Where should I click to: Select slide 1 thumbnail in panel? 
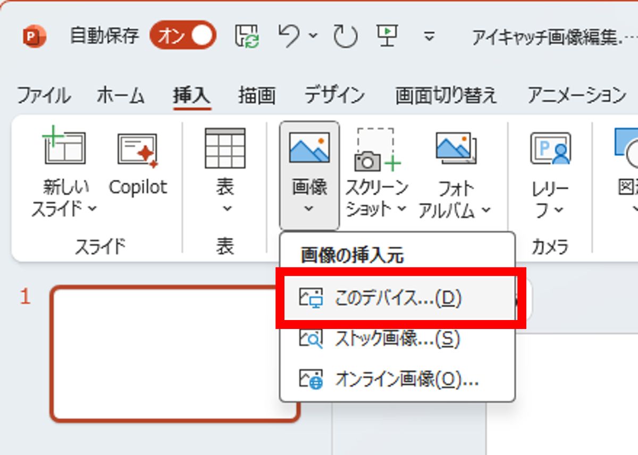175,353
